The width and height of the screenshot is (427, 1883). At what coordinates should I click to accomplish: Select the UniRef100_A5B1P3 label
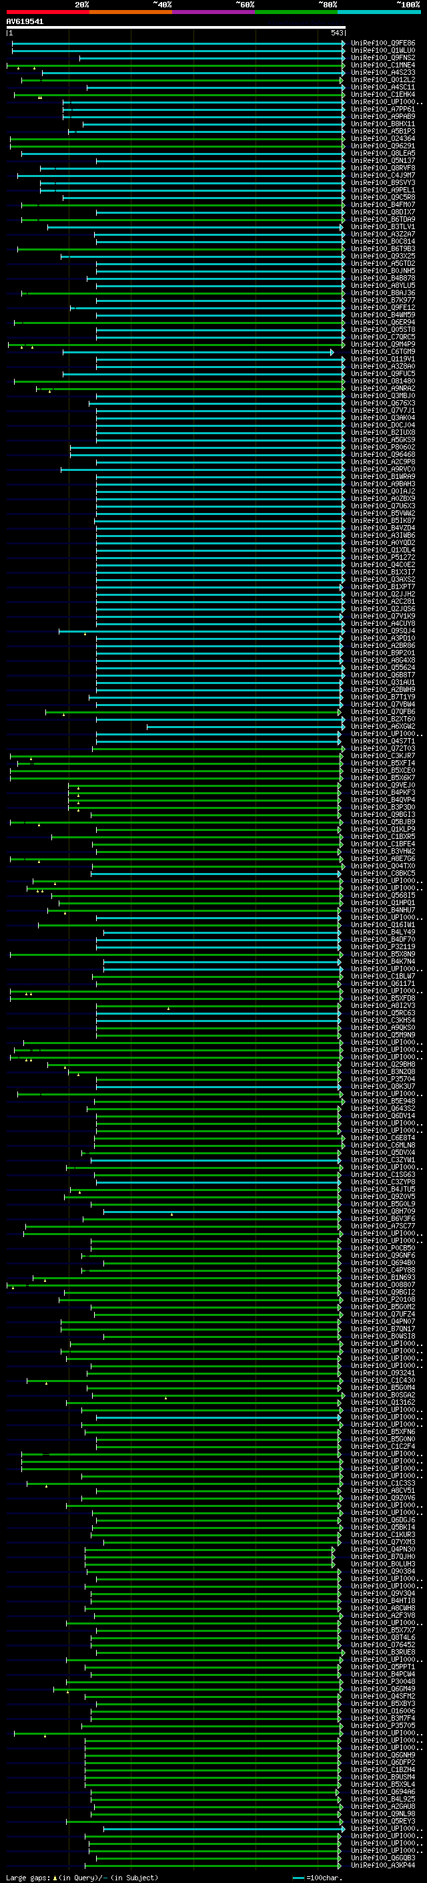[382, 131]
